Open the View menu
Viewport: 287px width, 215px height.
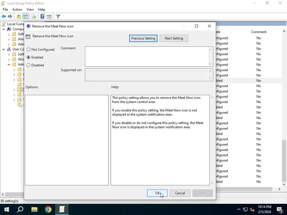[30, 10]
